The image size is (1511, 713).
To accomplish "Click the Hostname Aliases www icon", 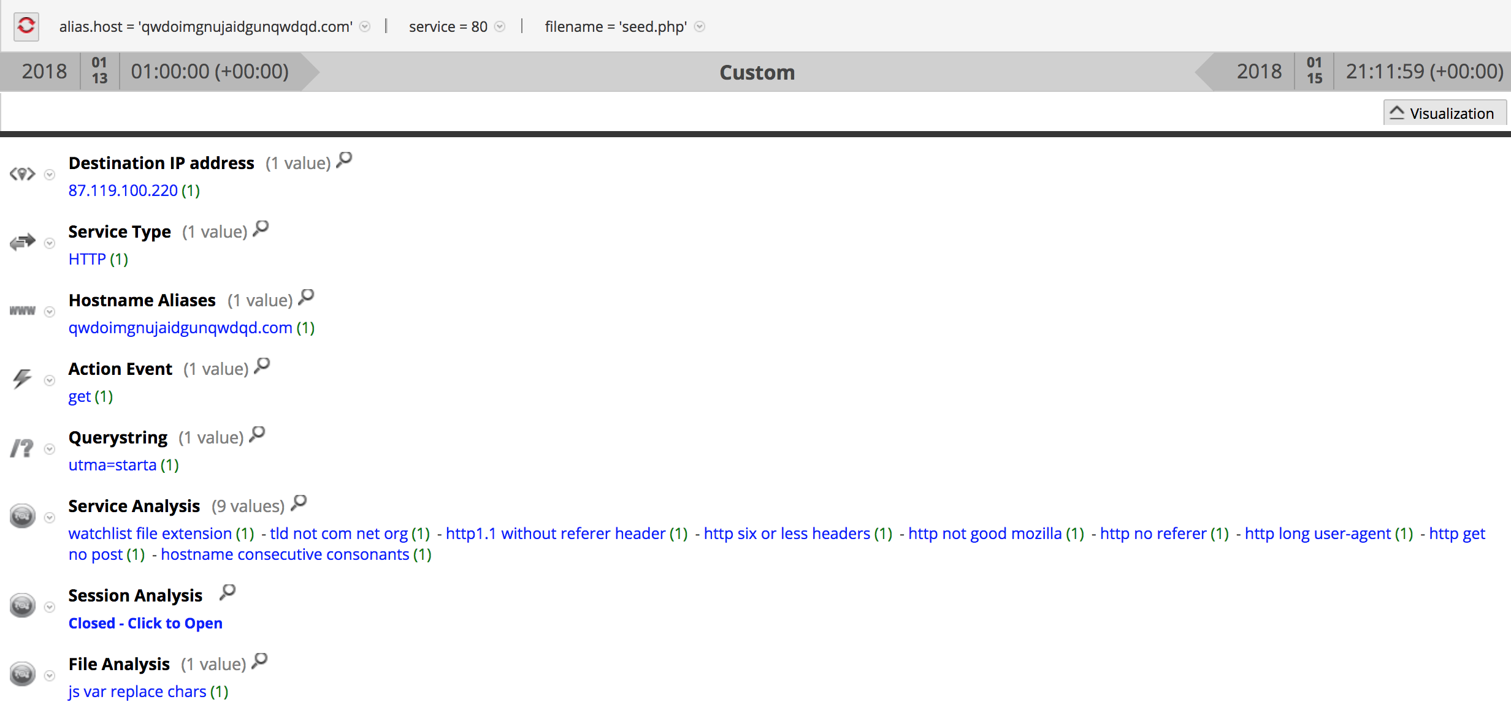I will click(22, 311).
